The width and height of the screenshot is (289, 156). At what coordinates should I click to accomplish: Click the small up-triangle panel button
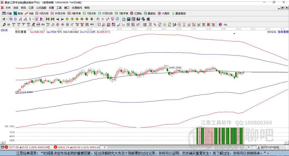point(3,142)
